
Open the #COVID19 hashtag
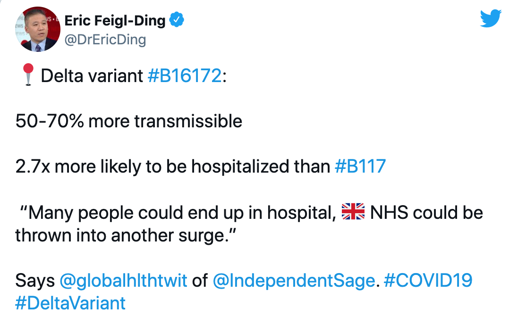[x=428, y=280]
